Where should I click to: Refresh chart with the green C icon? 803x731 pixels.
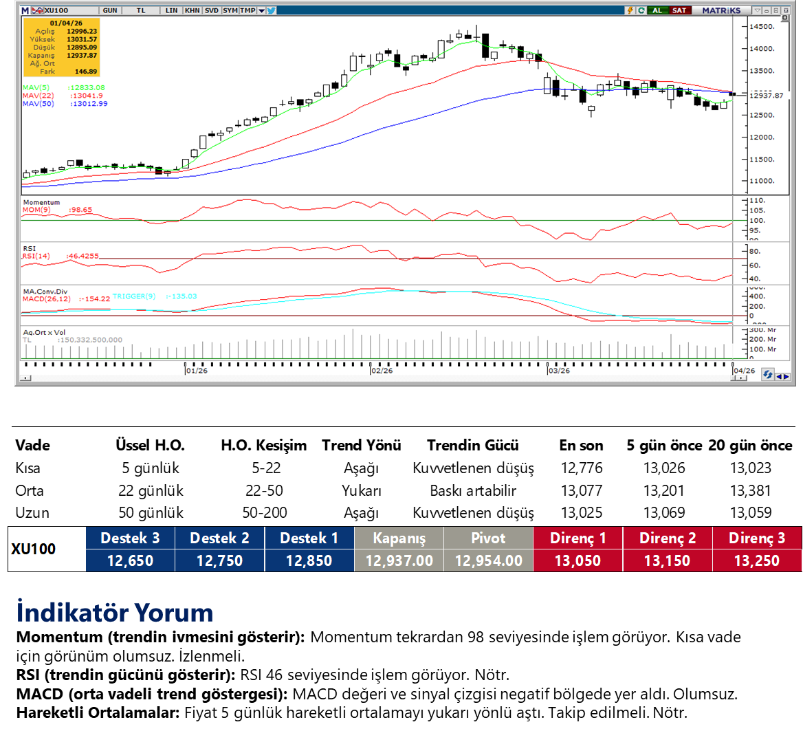click(x=641, y=10)
